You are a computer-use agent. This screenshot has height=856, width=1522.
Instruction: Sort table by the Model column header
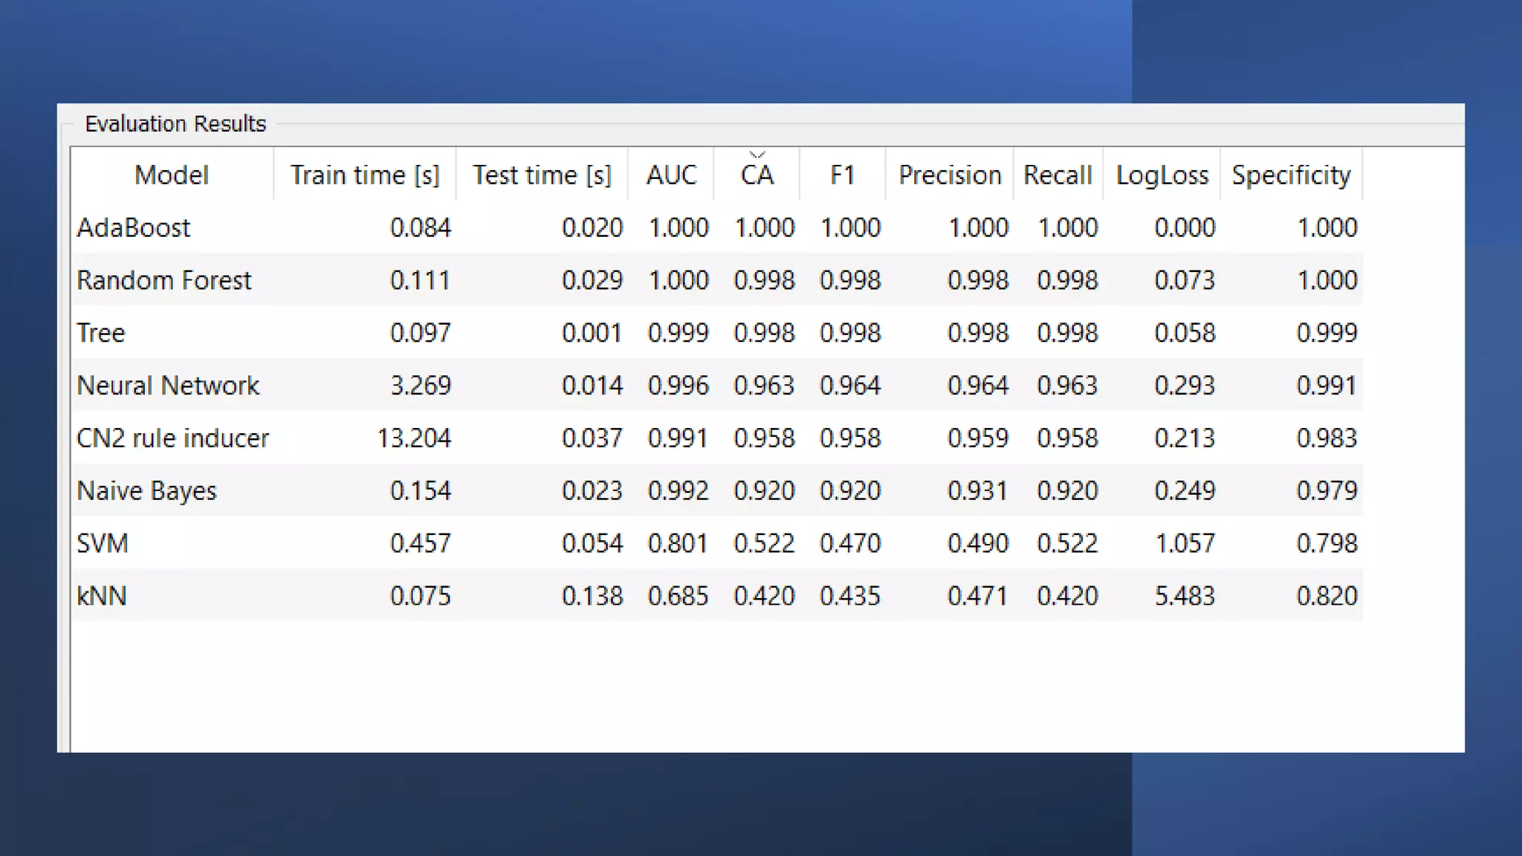tap(172, 175)
